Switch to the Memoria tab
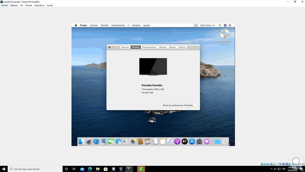 pyautogui.click(x=163, y=47)
